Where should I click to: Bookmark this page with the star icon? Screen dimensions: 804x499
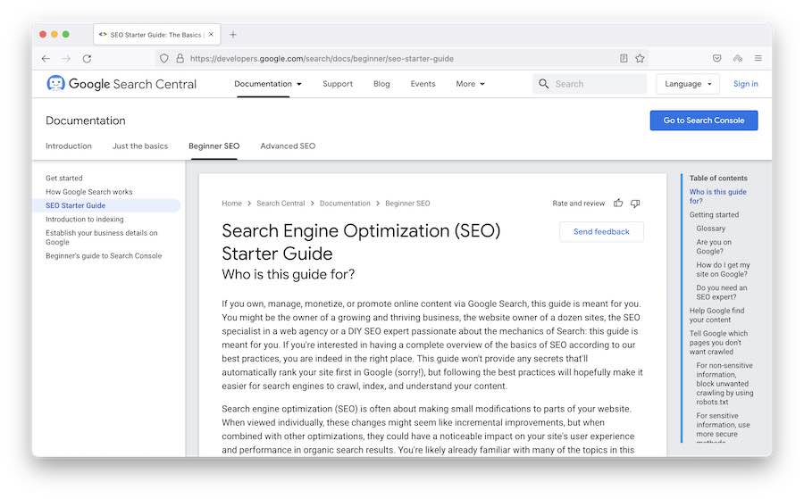(640, 58)
